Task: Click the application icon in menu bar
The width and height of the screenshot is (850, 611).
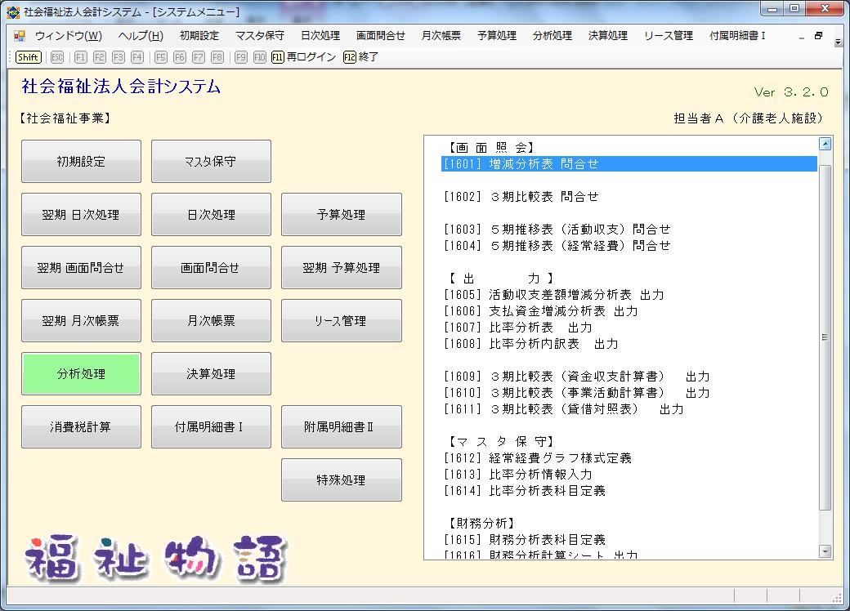Action: (20, 36)
